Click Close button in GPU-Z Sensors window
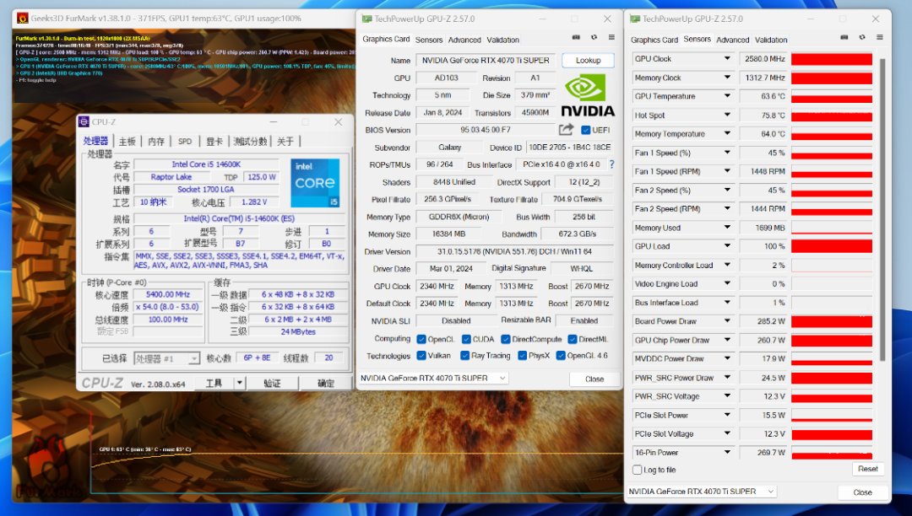The image size is (912, 516). click(862, 492)
